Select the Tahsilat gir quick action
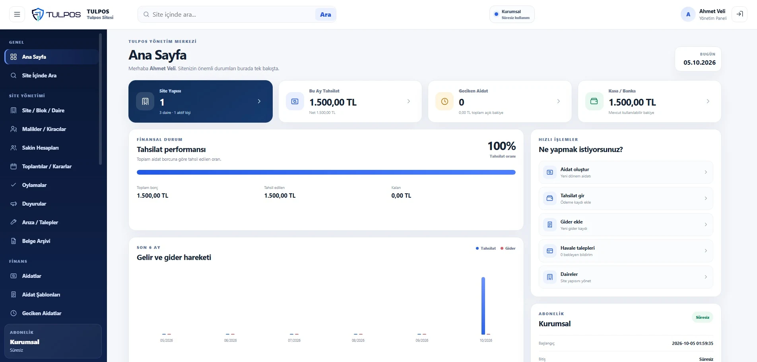This screenshot has height=362, width=757. pyautogui.click(x=626, y=198)
